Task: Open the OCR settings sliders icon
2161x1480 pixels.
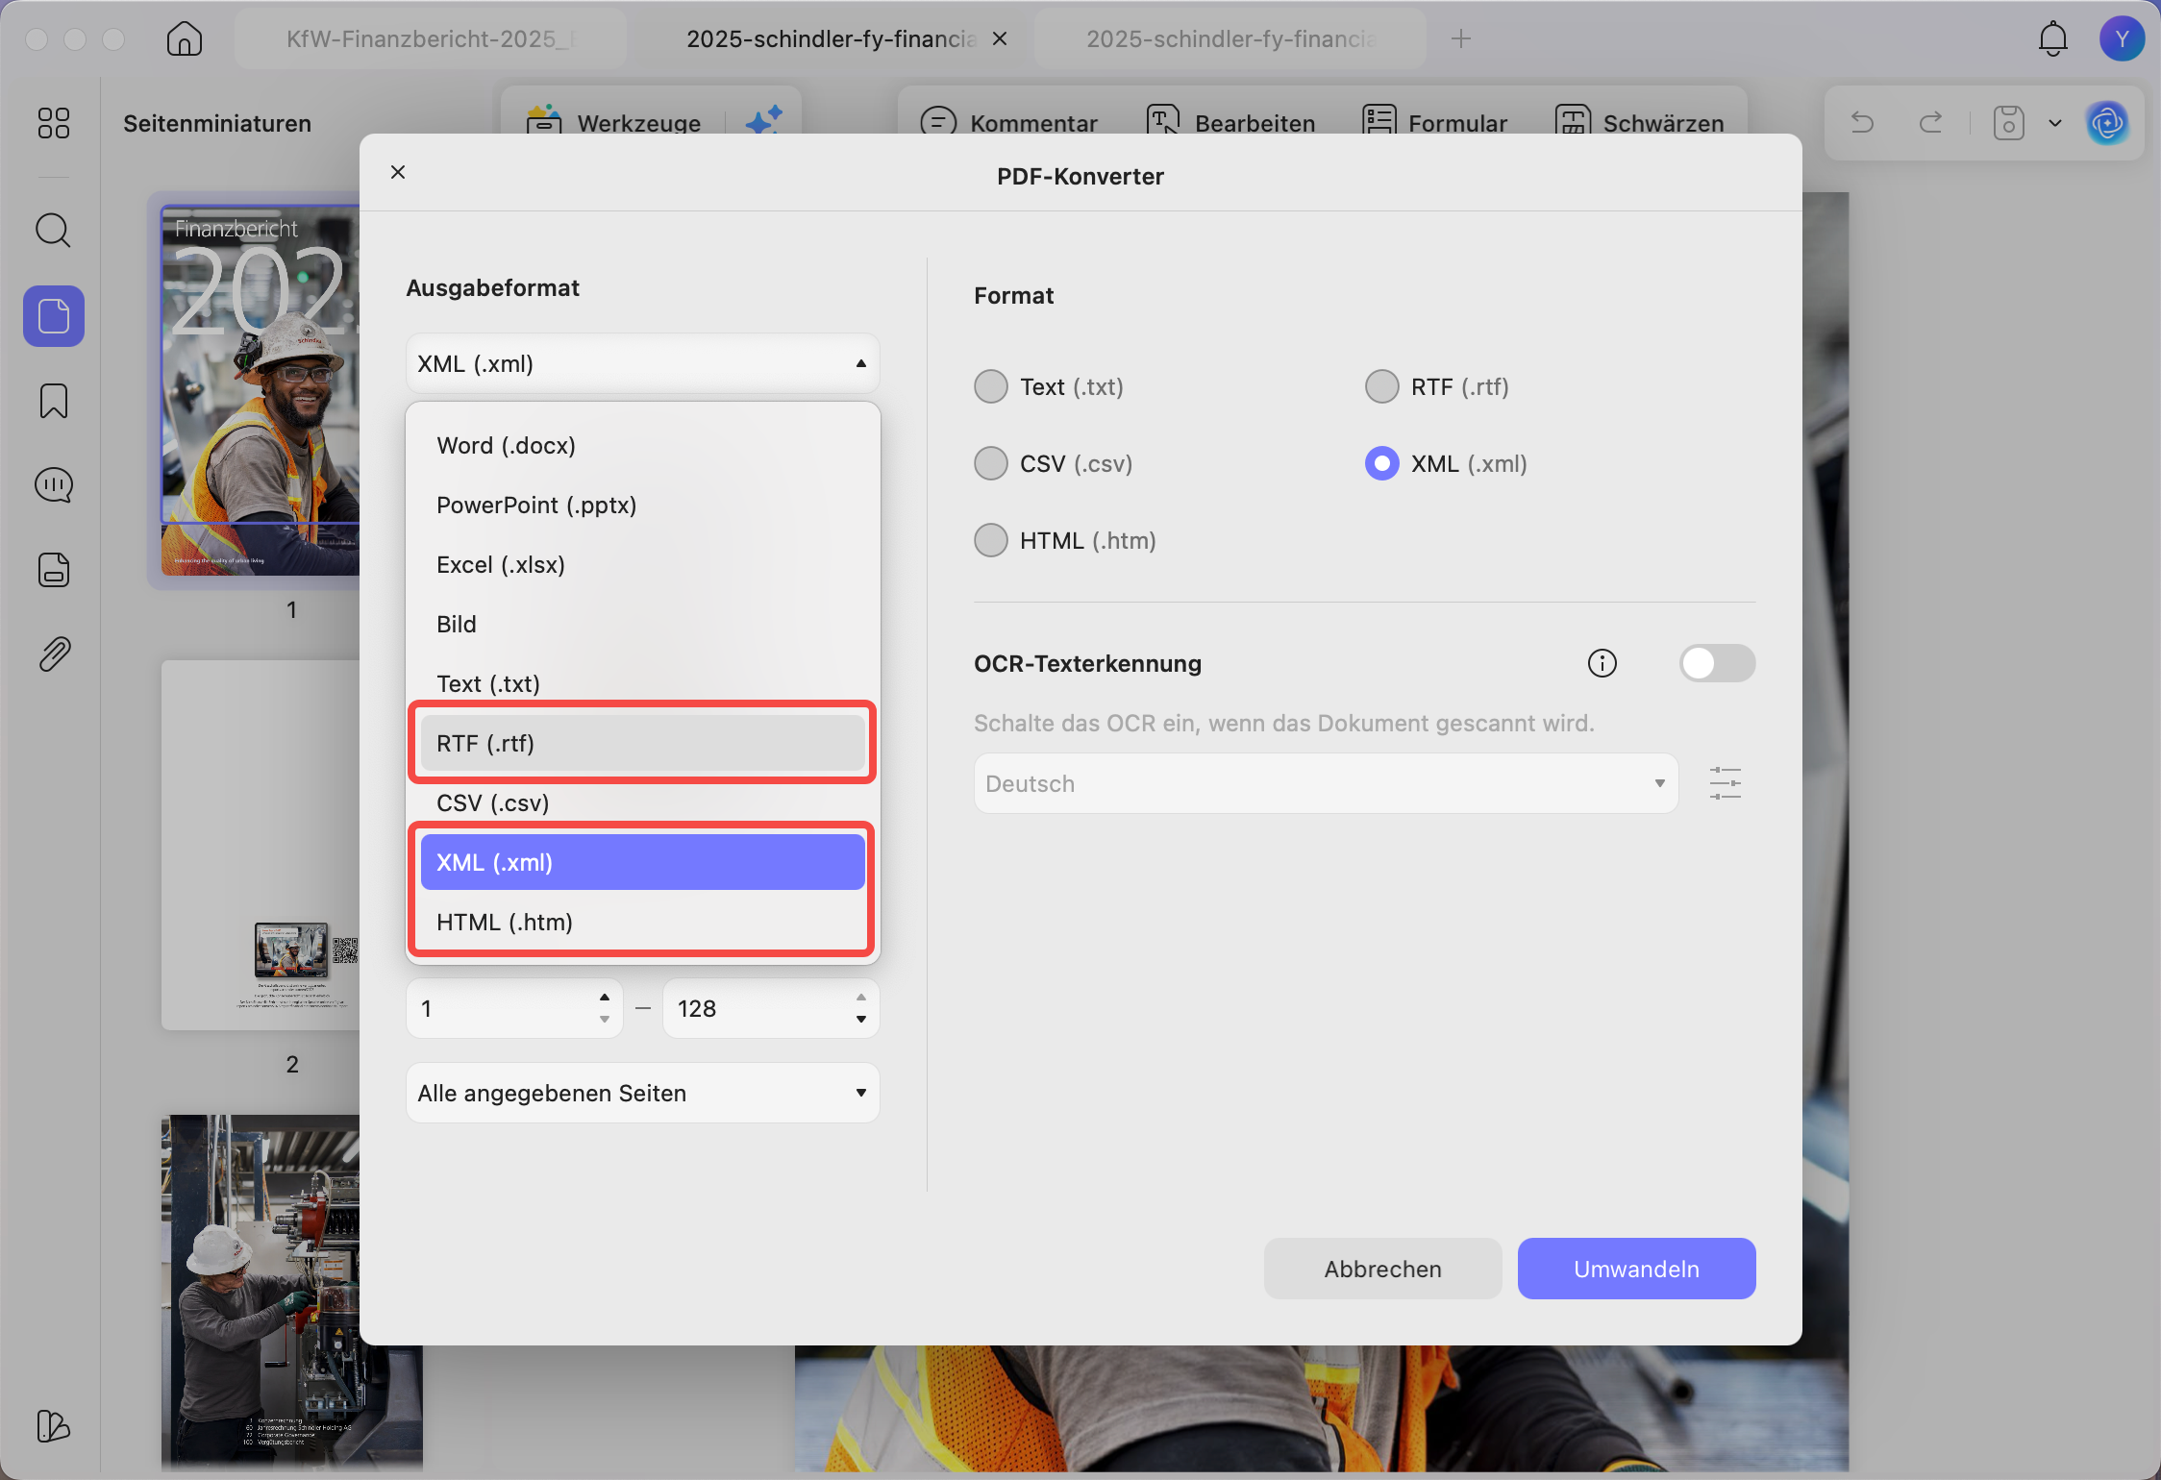Action: [x=1726, y=783]
